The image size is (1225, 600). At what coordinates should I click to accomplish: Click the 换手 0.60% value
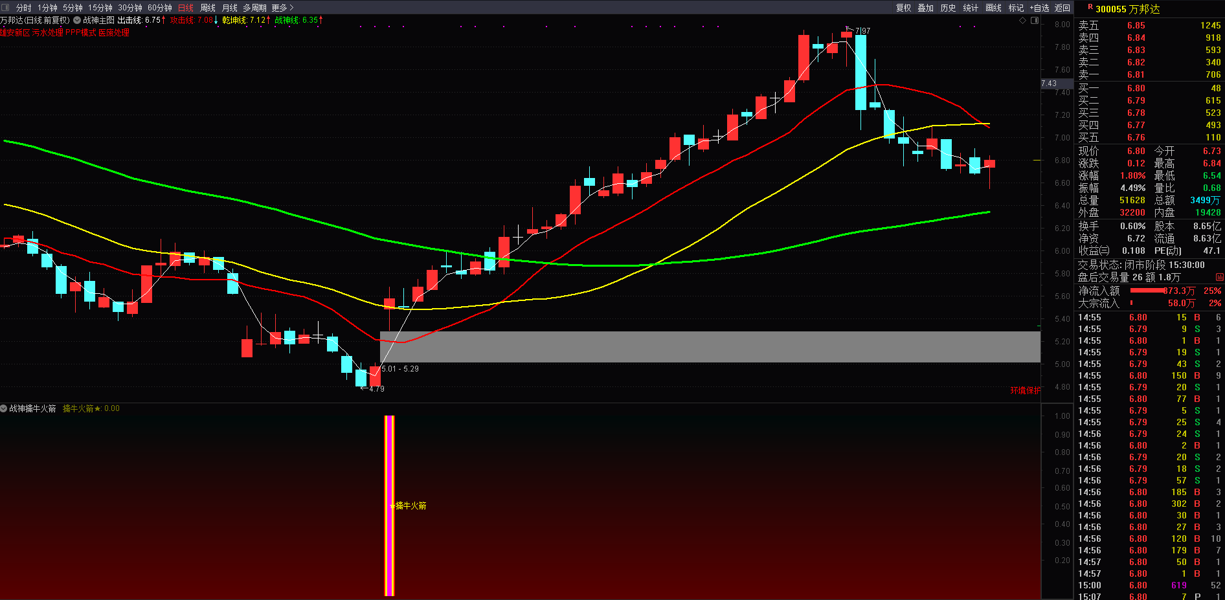click(x=1133, y=226)
